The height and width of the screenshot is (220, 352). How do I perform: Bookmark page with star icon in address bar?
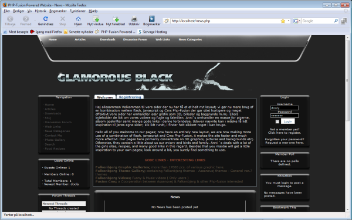point(283,21)
